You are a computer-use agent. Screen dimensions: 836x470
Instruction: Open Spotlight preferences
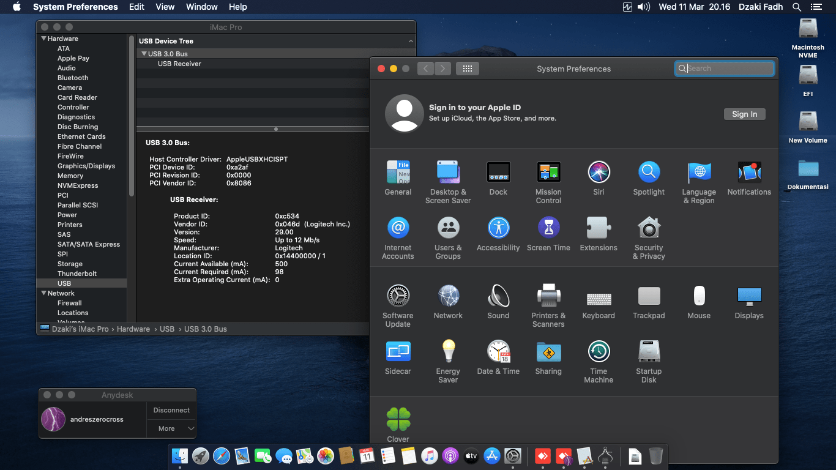648,177
